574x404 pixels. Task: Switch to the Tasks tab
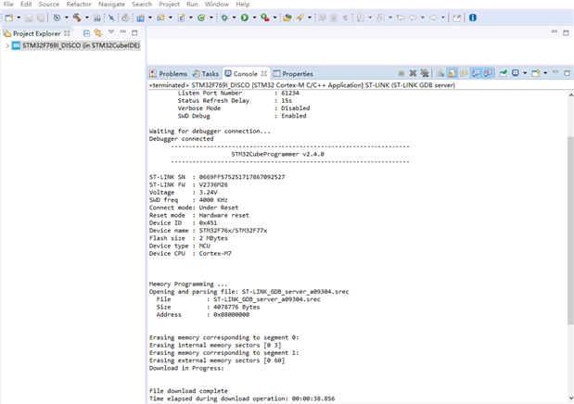(206, 73)
